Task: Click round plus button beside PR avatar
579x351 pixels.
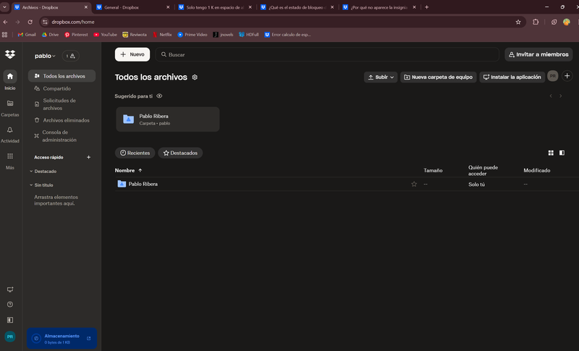Action: click(x=567, y=76)
